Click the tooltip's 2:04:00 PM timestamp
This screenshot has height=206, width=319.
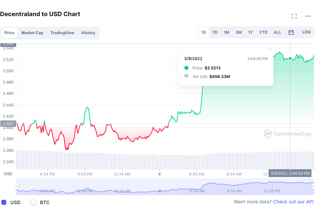click(258, 59)
